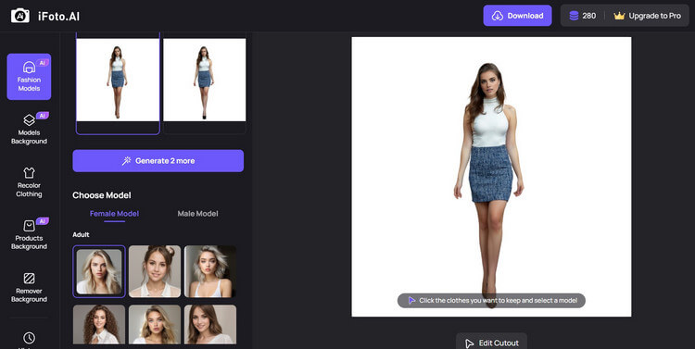This screenshot has width=695, height=349.
Task: Click the clock history icon in sidebar
Action: pos(29,338)
